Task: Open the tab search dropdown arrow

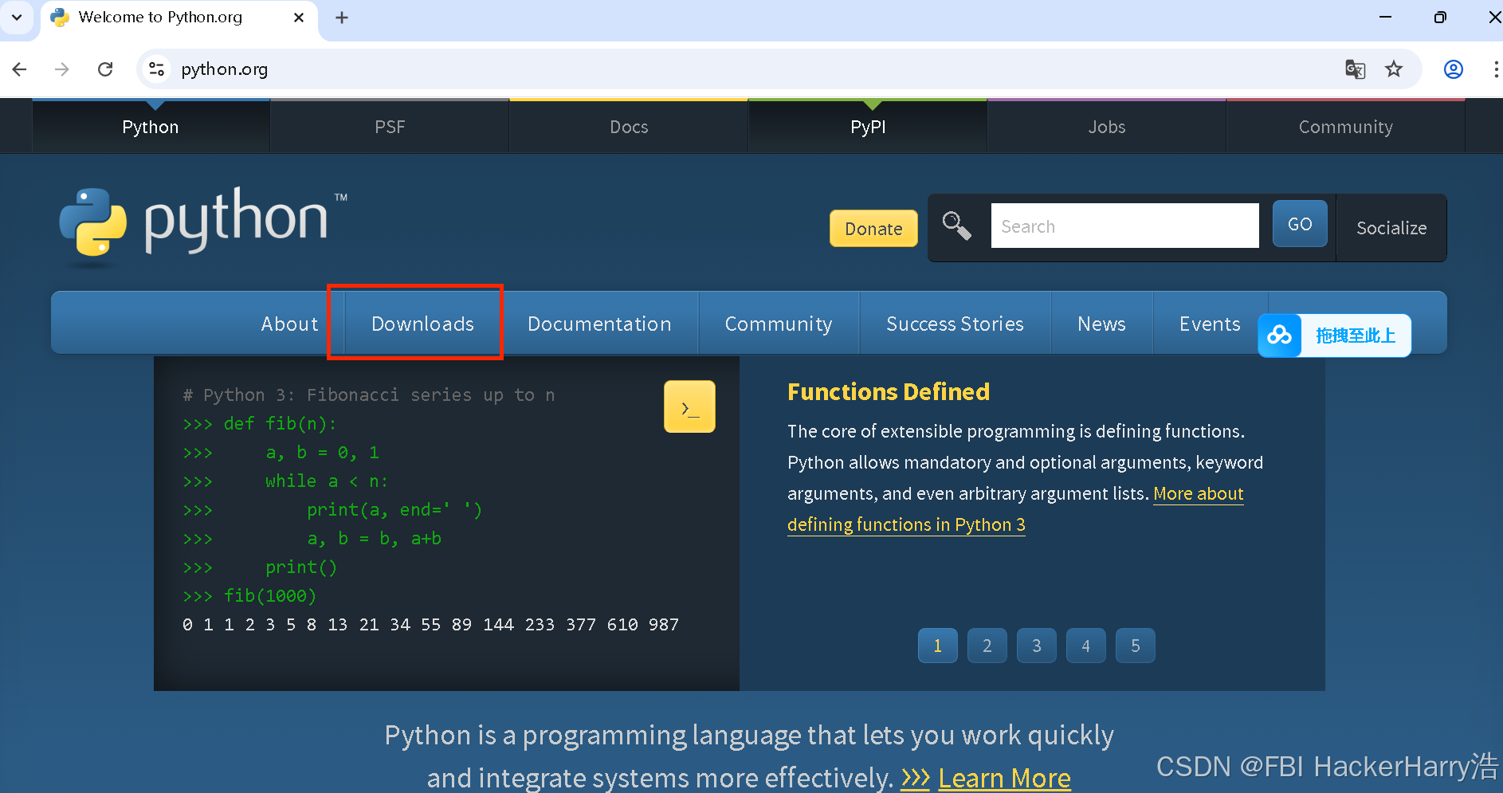Action: coord(17,18)
